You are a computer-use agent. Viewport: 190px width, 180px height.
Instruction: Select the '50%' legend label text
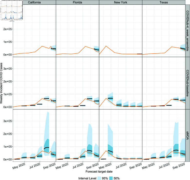point(117,178)
